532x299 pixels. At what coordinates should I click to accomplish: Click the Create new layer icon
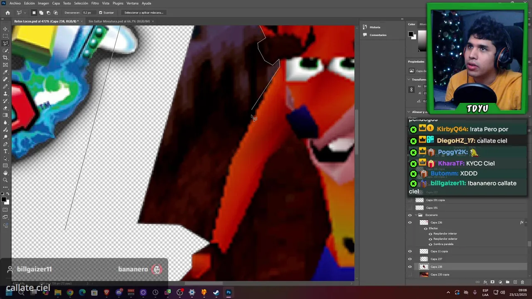[515, 282]
